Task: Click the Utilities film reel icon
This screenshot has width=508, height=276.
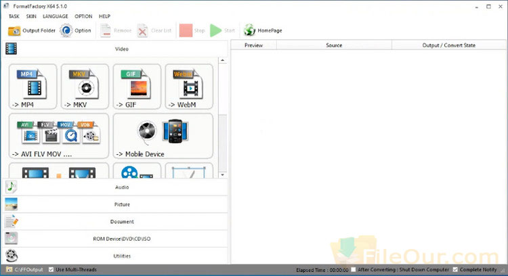Action: (12, 256)
